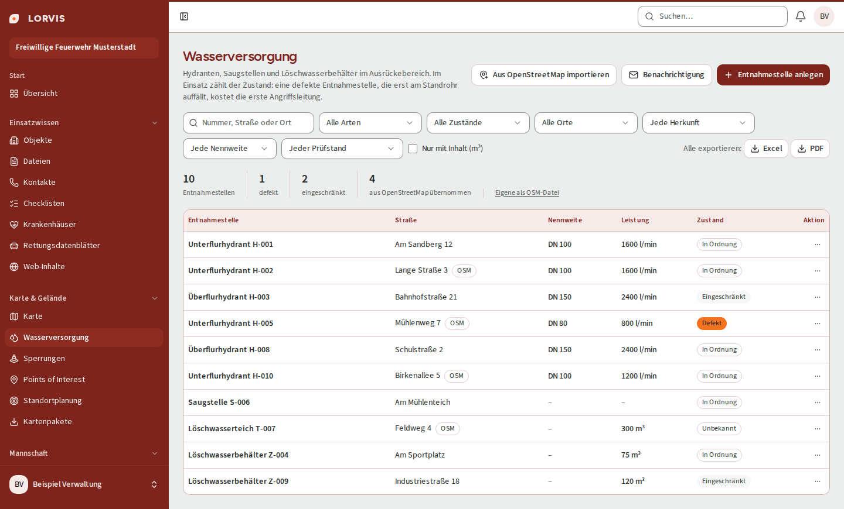Open Kartenpakete in the sidebar
Image resolution: width=844 pixels, height=509 pixels.
tap(84, 422)
